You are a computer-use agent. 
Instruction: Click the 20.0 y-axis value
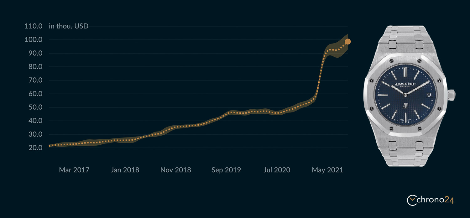35,148
